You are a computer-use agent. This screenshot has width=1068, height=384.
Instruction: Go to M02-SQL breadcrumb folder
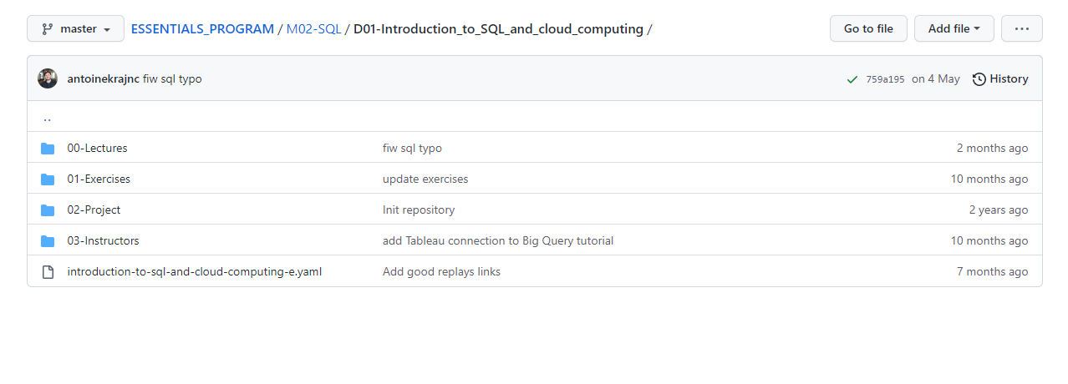pyautogui.click(x=313, y=29)
